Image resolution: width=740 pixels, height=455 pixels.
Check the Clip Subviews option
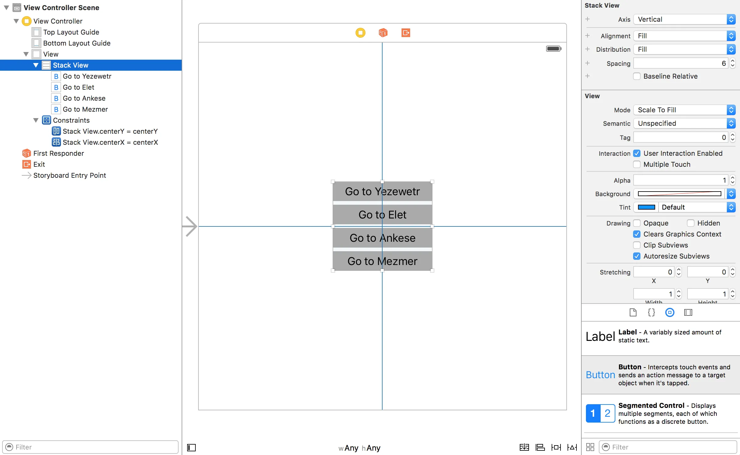point(637,245)
